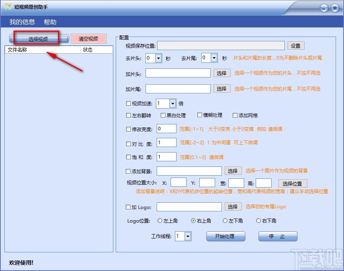The height and width of the screenshot is (271, 344).
Task: Enable the 修改亮度 checkbox
Action: [x=128, y=129]
